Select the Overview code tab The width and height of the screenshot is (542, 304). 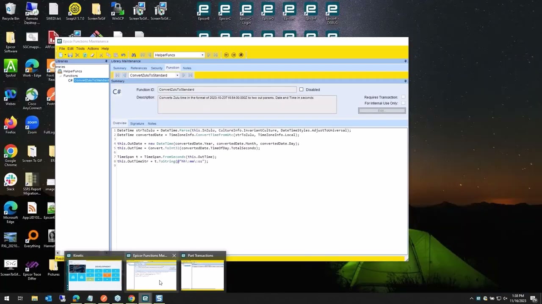119,123
